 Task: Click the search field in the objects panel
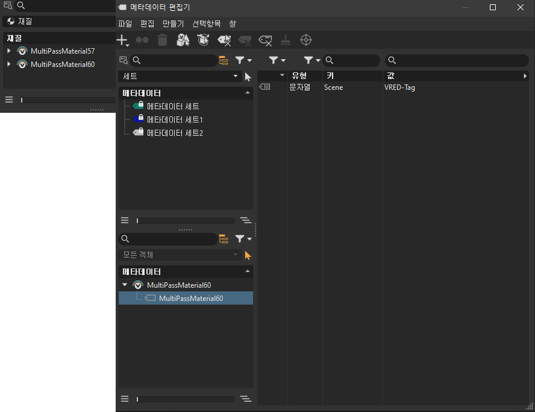coord(168,239)
